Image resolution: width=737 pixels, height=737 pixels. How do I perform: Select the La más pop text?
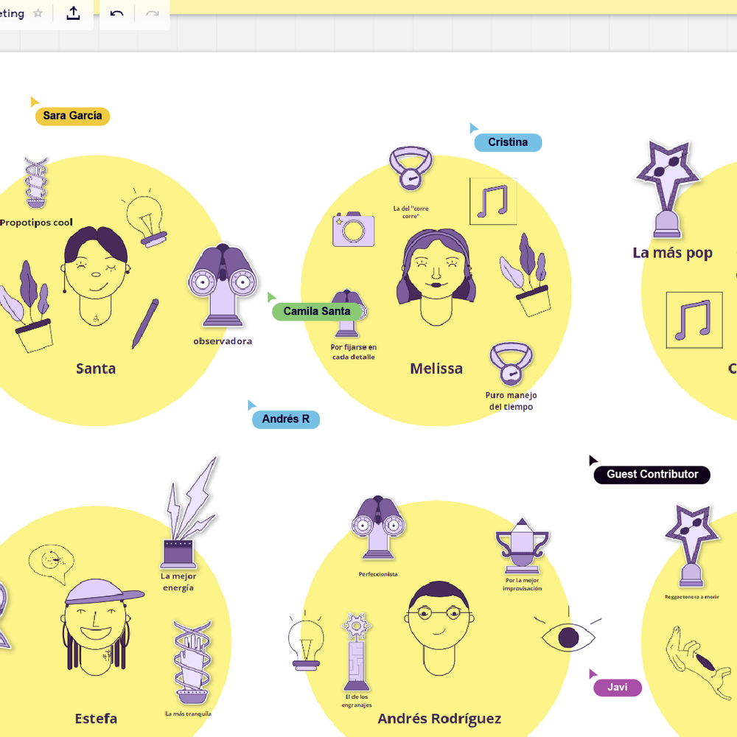(673, 253)
